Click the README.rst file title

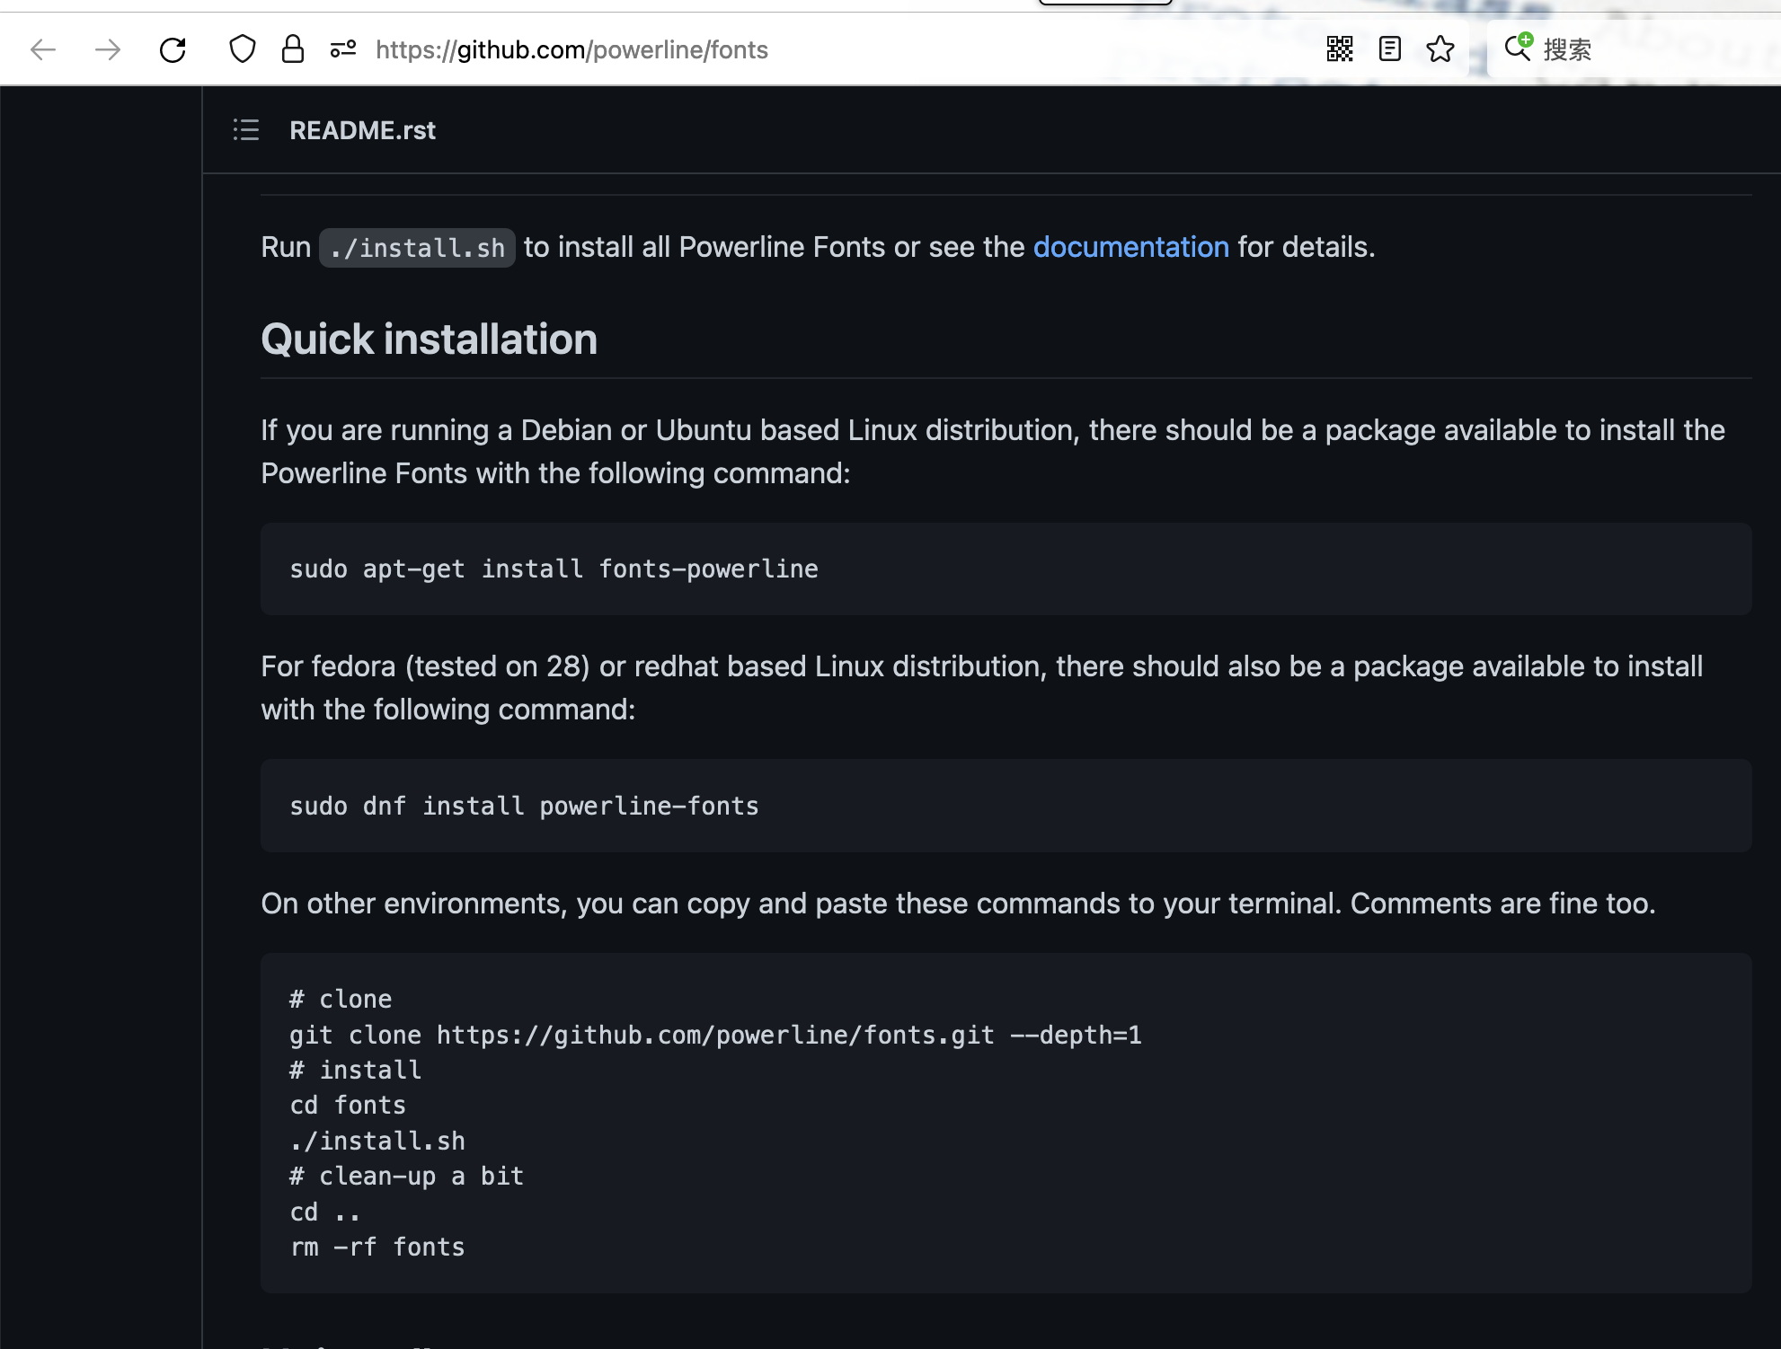pyautogui.click(x=362, y=130)
